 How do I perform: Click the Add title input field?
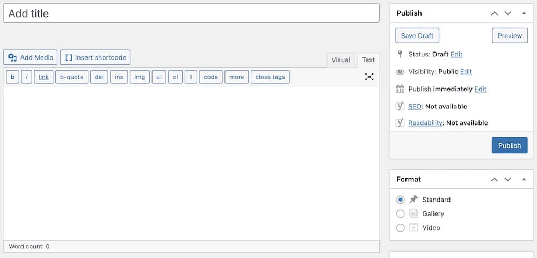pos(191,13)
